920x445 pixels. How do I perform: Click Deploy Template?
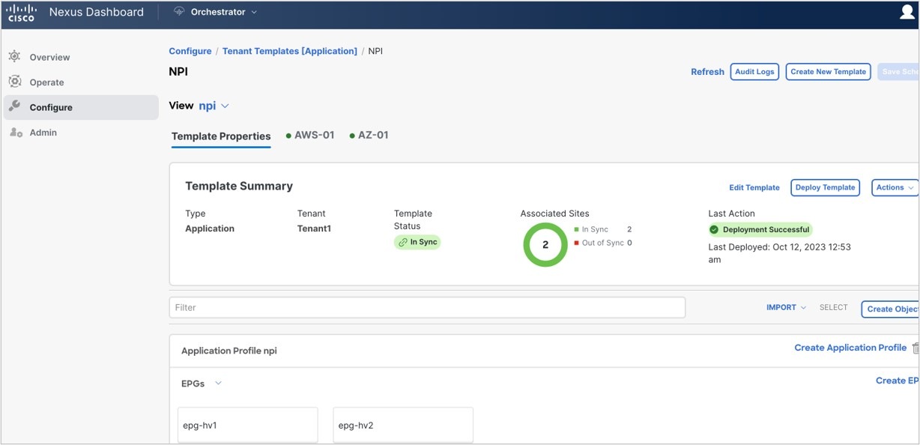[x=825, y=187]
